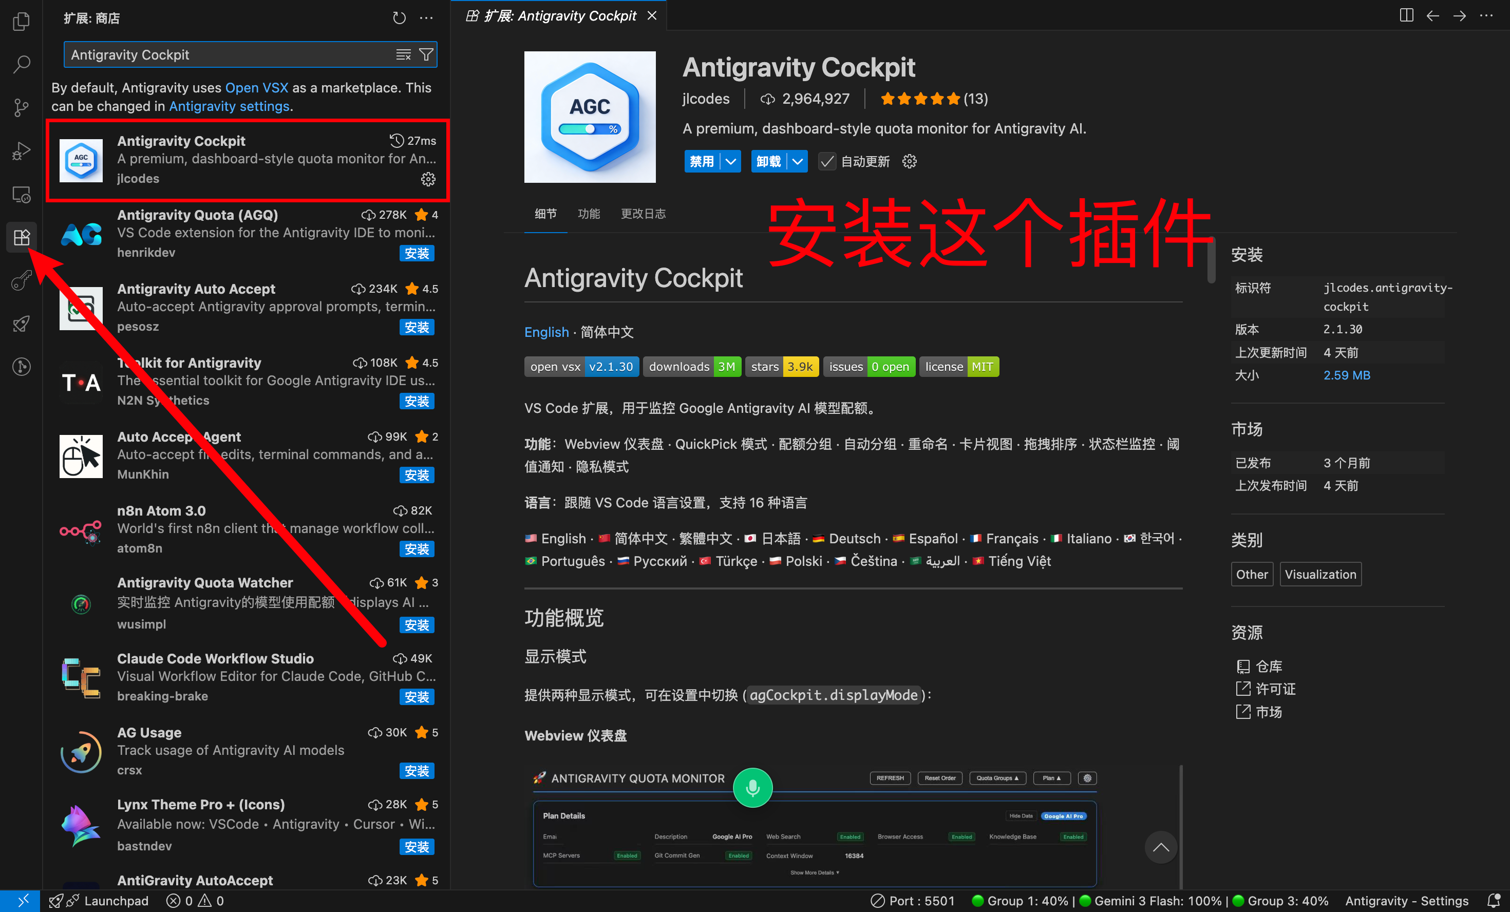This screenshot has width=1510, height=912.
Task: Click the scroll-to-top arrow button
Action: [x=1160, y=848]
